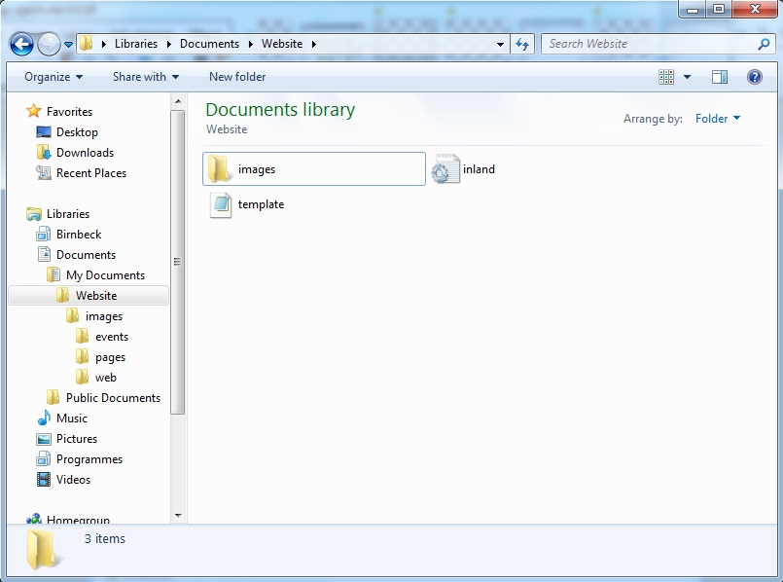Select Downloads under Favorites
This screenshot has height=582, width=783.
click(85, 153)
